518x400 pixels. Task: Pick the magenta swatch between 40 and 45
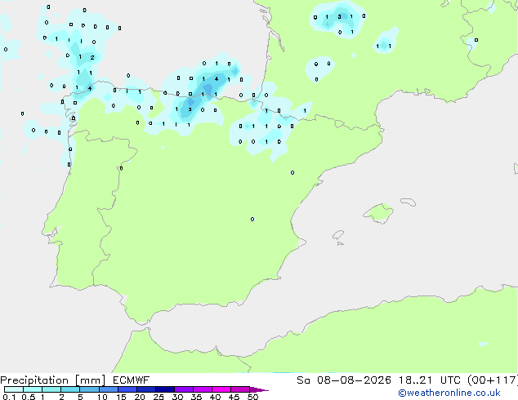[x=221, y=389]
